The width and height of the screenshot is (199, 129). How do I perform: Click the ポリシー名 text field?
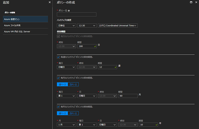76,14
